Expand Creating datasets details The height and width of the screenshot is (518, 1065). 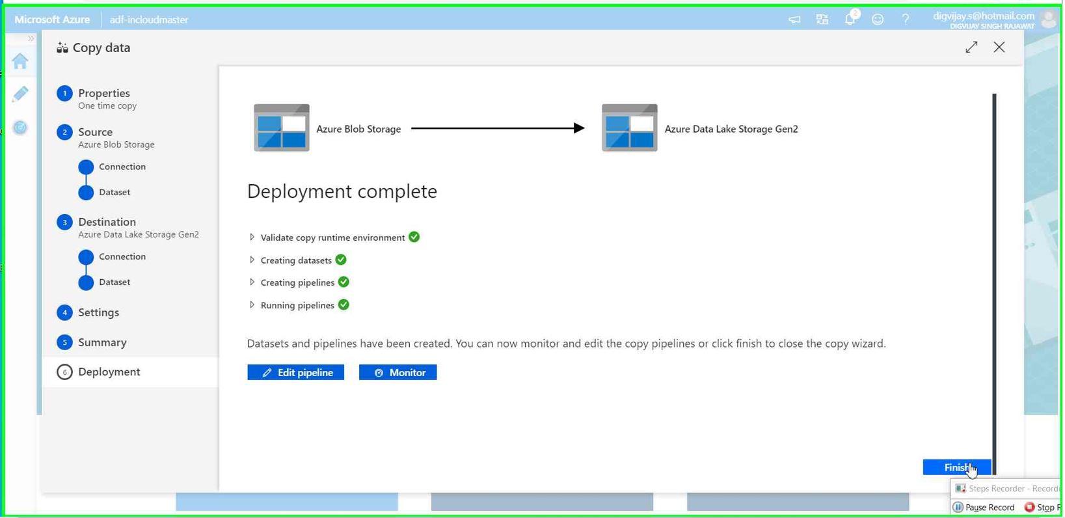252,260
